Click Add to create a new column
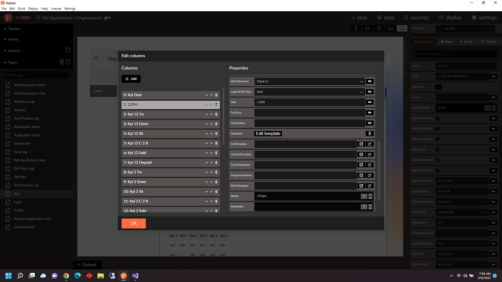This screenshot has width=502, height=282. 130,78
